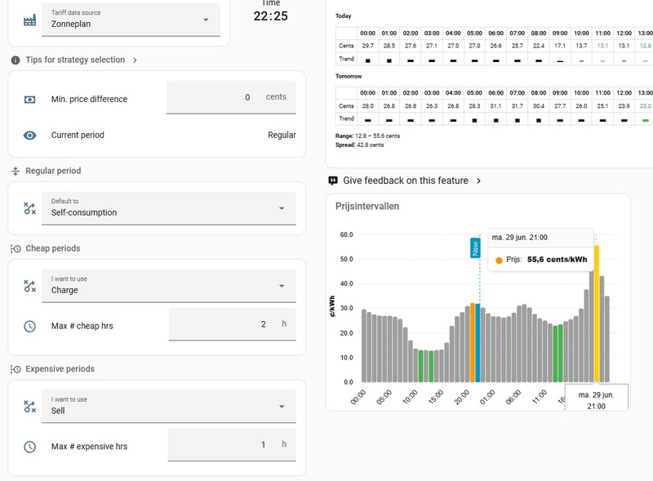This screenshot has width=653, height=481.
Task: Click the clock icon beside Max # expensive hrs
Action: [29, 447]
